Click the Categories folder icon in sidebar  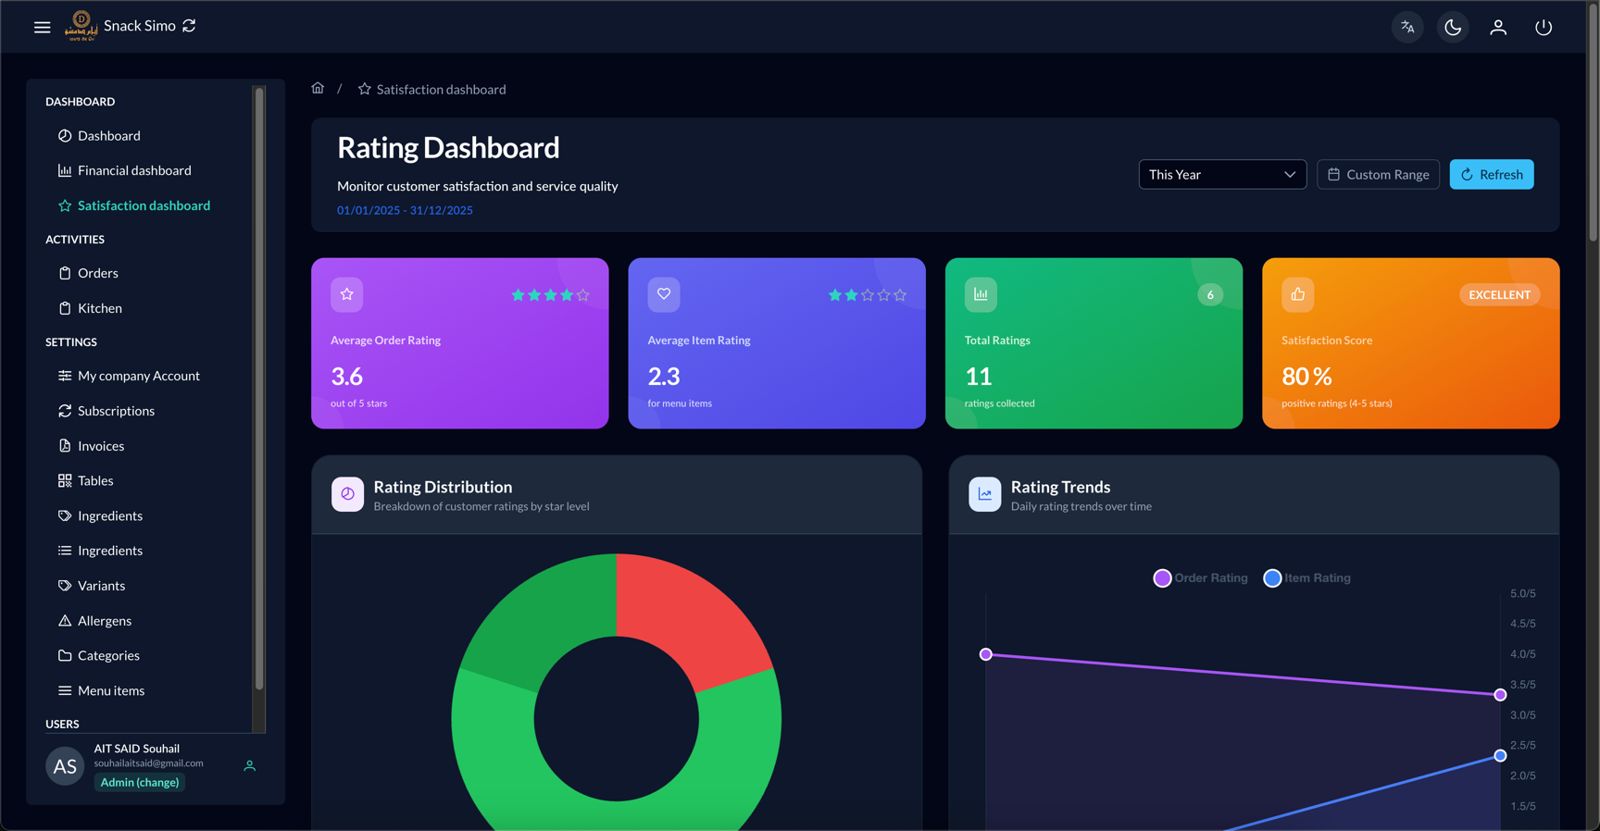65,655
